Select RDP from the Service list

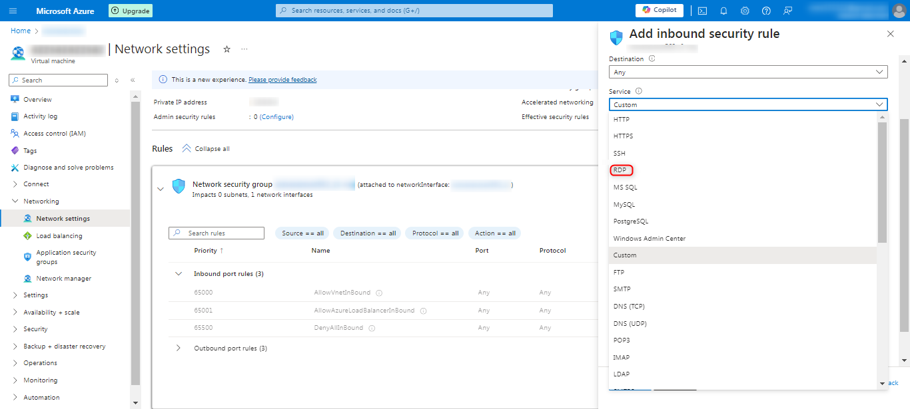point(620,170)
